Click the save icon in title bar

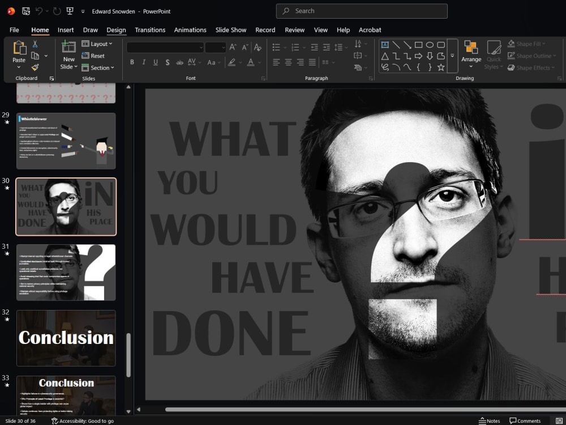pyautogui.click(x=25, y=11)
